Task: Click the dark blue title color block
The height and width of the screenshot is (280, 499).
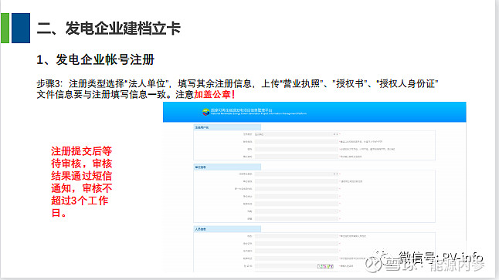Action: (21, 28)
